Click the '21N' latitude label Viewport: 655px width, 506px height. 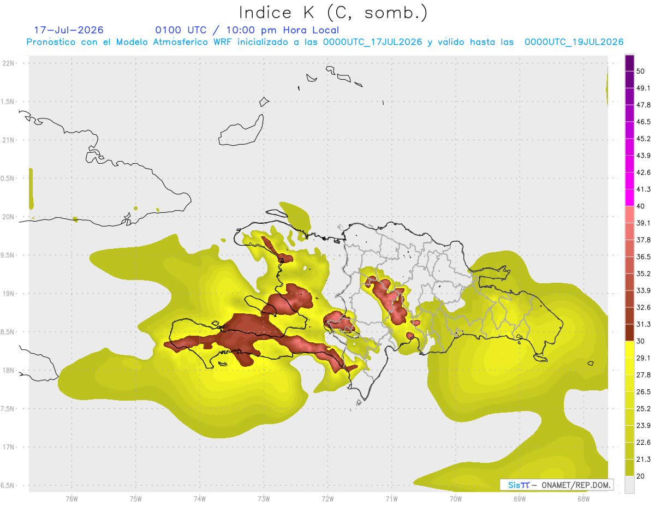pyautogui.click(x=8, y=140)
